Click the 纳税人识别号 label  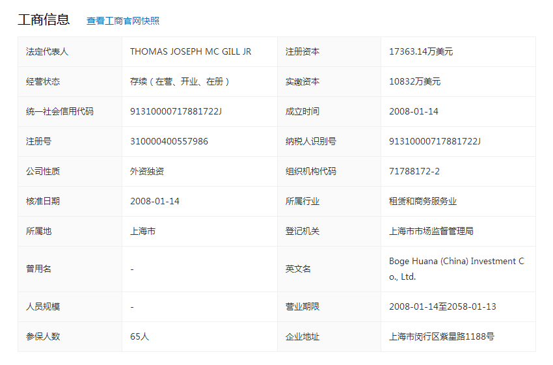[311, 141]
